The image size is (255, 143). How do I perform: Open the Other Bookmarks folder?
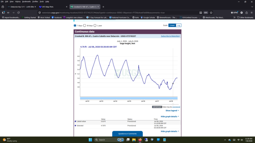pos(245,17)
